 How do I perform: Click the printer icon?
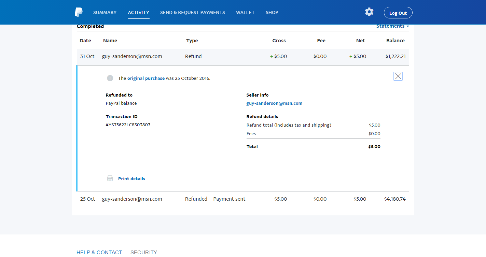click(x=110, y=179)
